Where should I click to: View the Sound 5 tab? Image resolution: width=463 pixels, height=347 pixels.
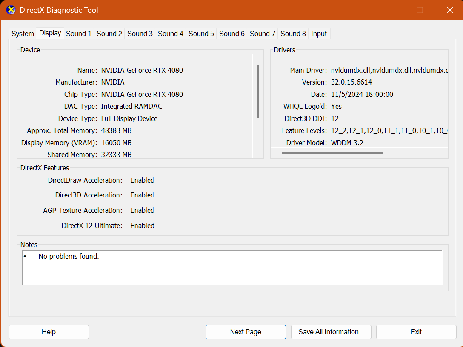[201, 34]
